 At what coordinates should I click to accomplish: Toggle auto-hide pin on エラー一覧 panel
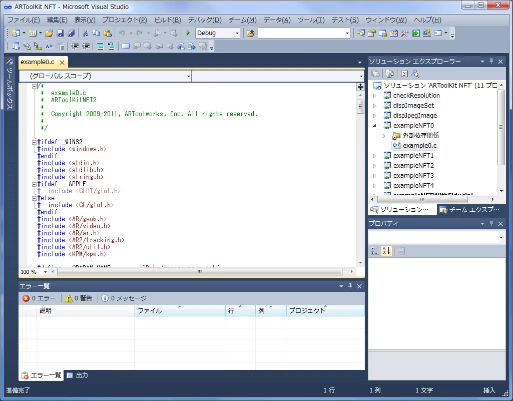click(x=350, y=286)
